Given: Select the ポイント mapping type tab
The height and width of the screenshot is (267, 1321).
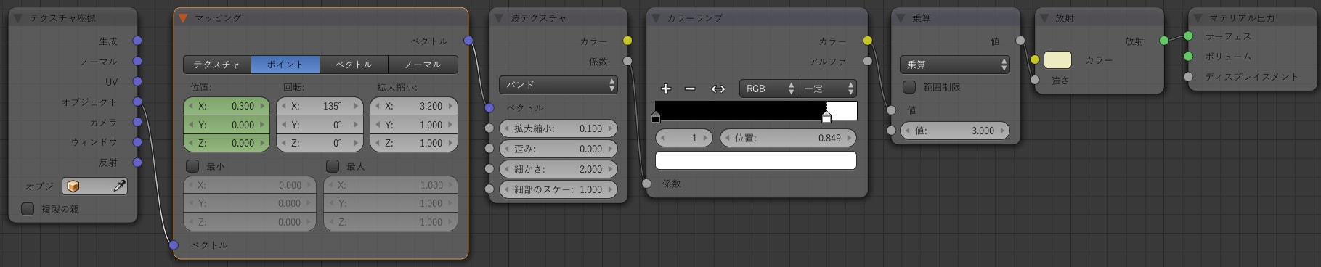Looking at the screenshot, I should pos(285,65).
